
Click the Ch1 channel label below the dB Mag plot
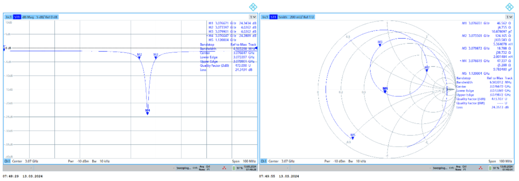pyautogui.click(x=7, y=161)
